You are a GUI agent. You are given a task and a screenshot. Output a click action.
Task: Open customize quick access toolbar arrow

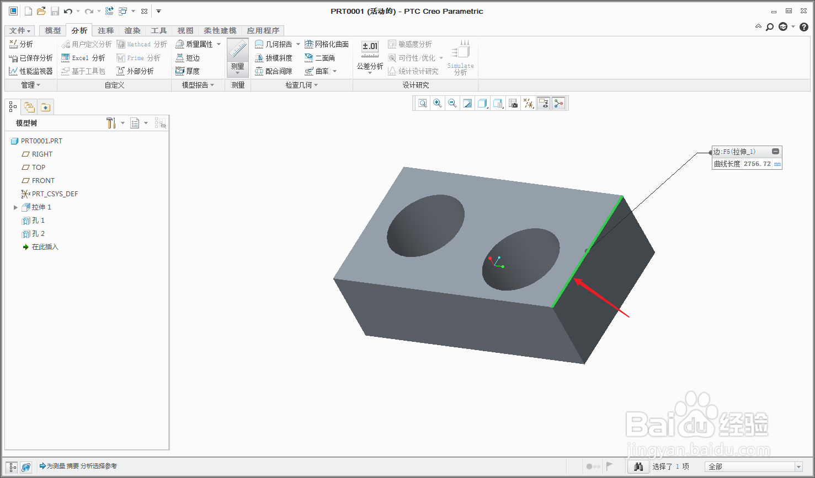(158, 11)
